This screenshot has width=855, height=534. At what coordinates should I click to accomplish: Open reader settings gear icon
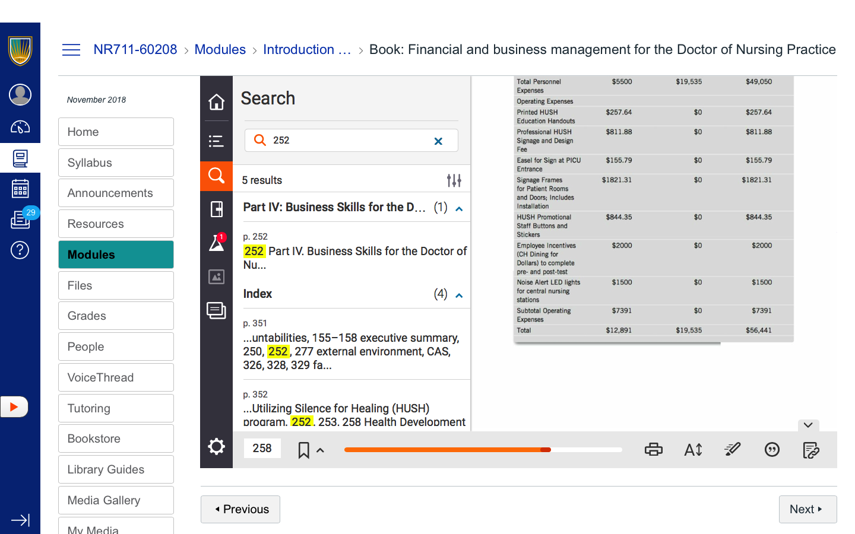216,447
